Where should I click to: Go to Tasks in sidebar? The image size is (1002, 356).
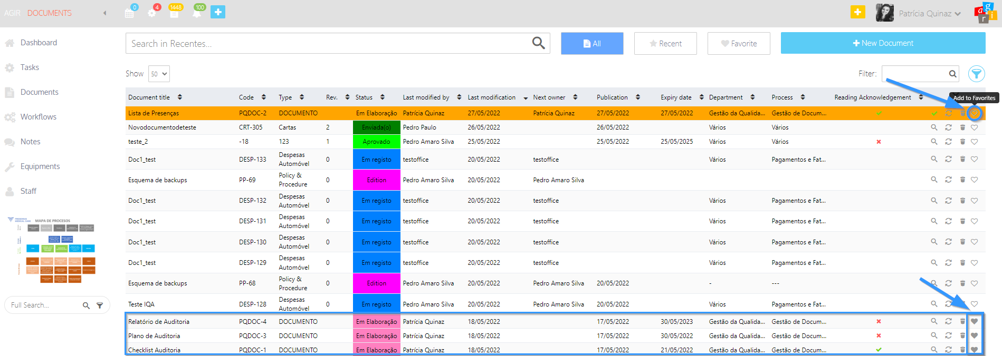tap(30, 67)
